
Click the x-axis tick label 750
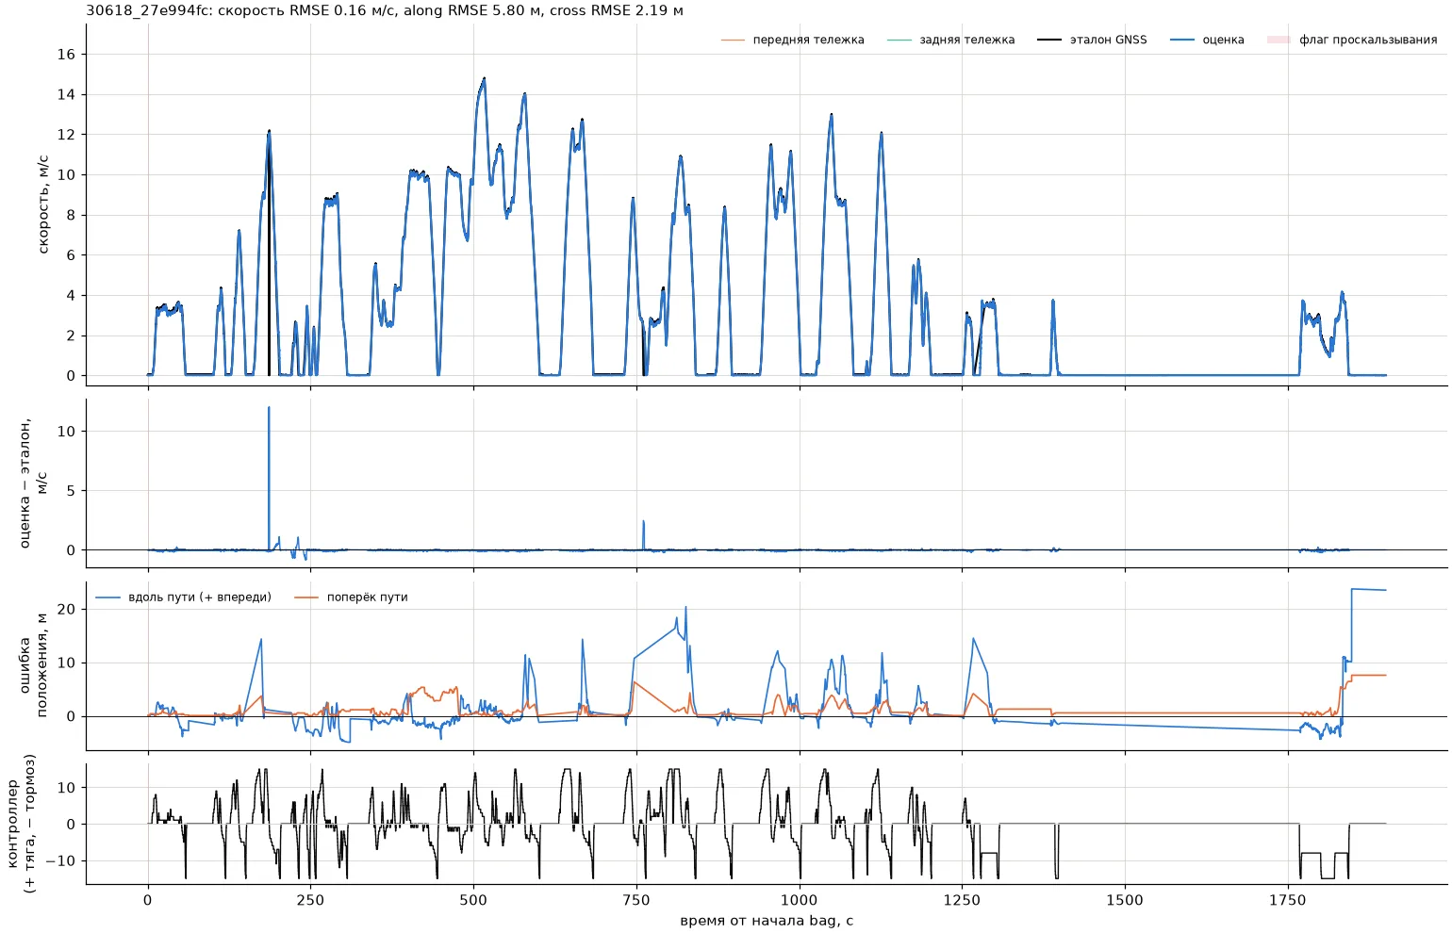pyautogui.click(x=636, y=900)
